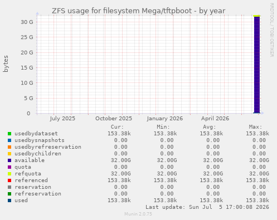Click the usedbydataset green legend swatch

[x=9, y=134]
